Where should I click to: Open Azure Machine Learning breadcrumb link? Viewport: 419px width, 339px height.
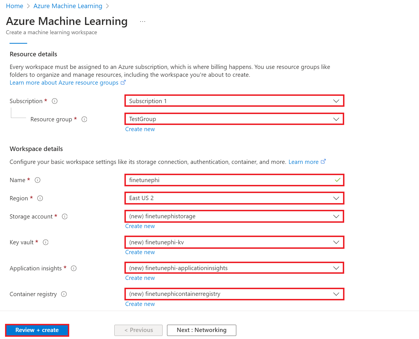click(68, 6)
